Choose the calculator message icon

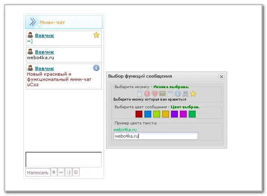tap(140, 93)
